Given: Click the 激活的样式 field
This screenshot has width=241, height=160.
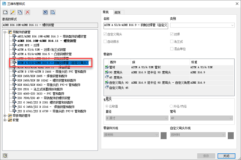Looking at the screenshot, I should 50,25.
